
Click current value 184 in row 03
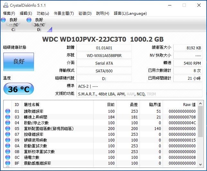tap(111, 117)
